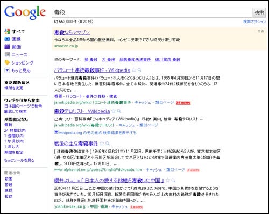269x214 pixels.
Task: Preview 戦後の主な毒殺事件 with magnifier icon
Action: coord(107,144)
